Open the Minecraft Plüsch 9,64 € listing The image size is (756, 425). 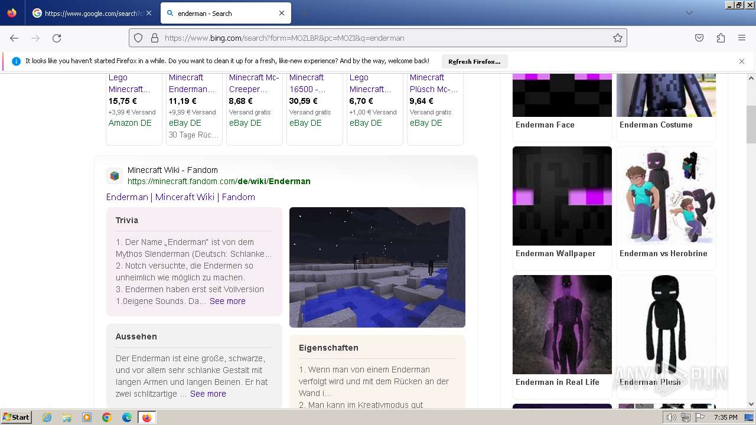(x=435, y=109)
